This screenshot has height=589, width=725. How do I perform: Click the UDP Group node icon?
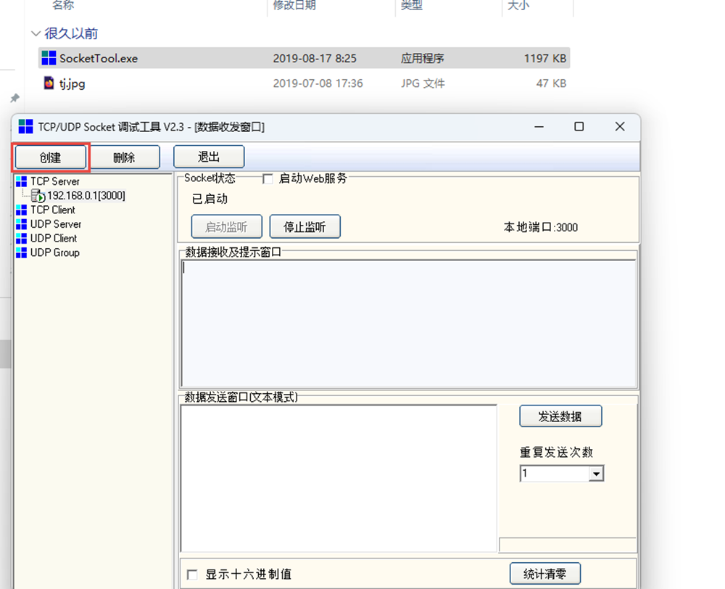[21, 252]
